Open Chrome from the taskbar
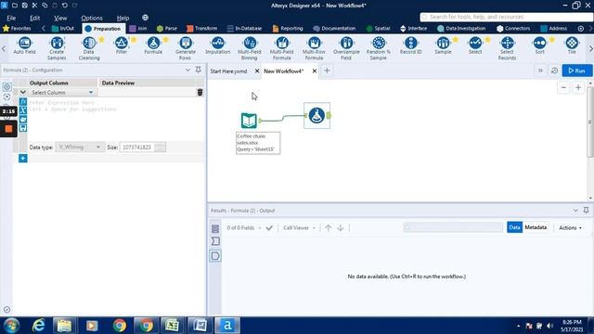 120,326
